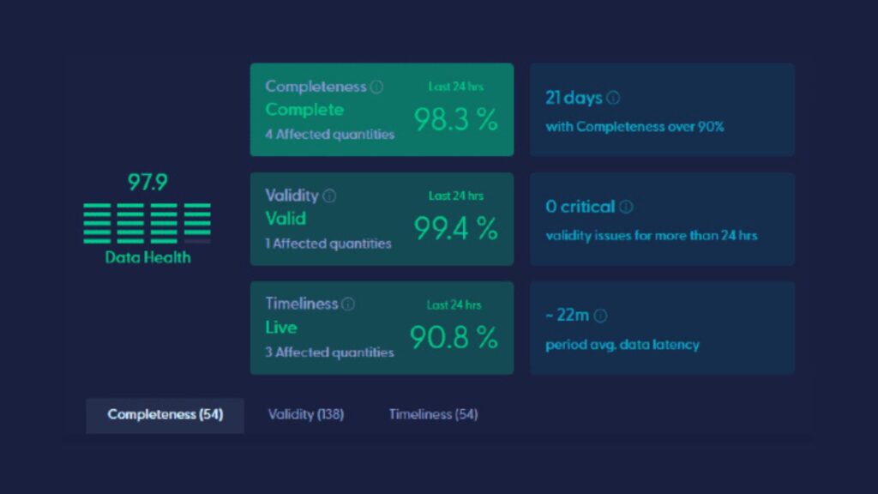
Task: Click the period avg. data latency text
Action: coord(622,345)
